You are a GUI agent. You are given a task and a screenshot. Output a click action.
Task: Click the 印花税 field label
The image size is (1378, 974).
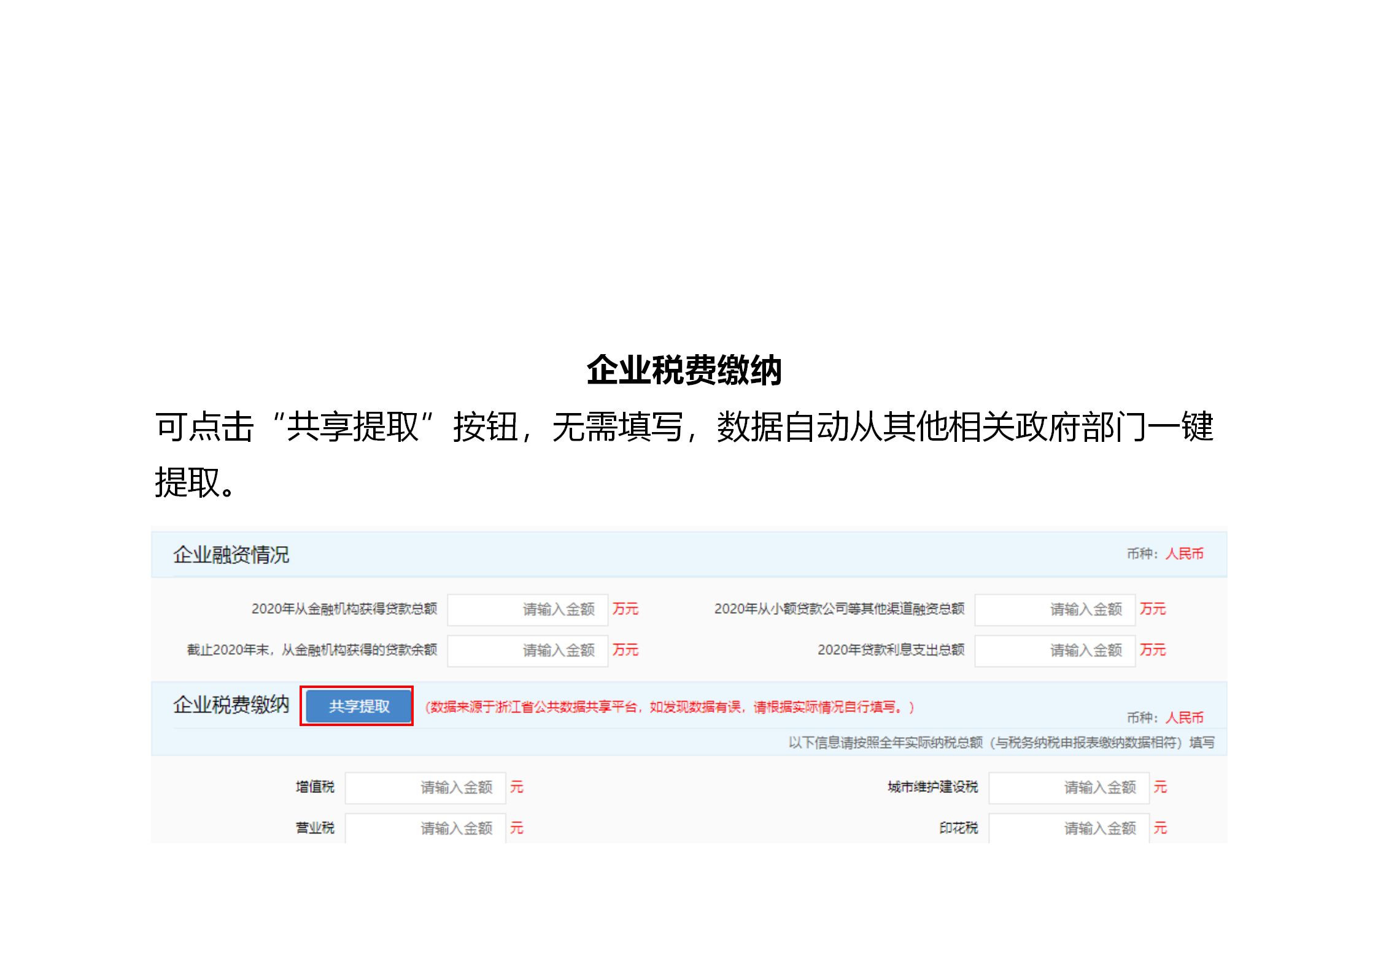point(959,828)
